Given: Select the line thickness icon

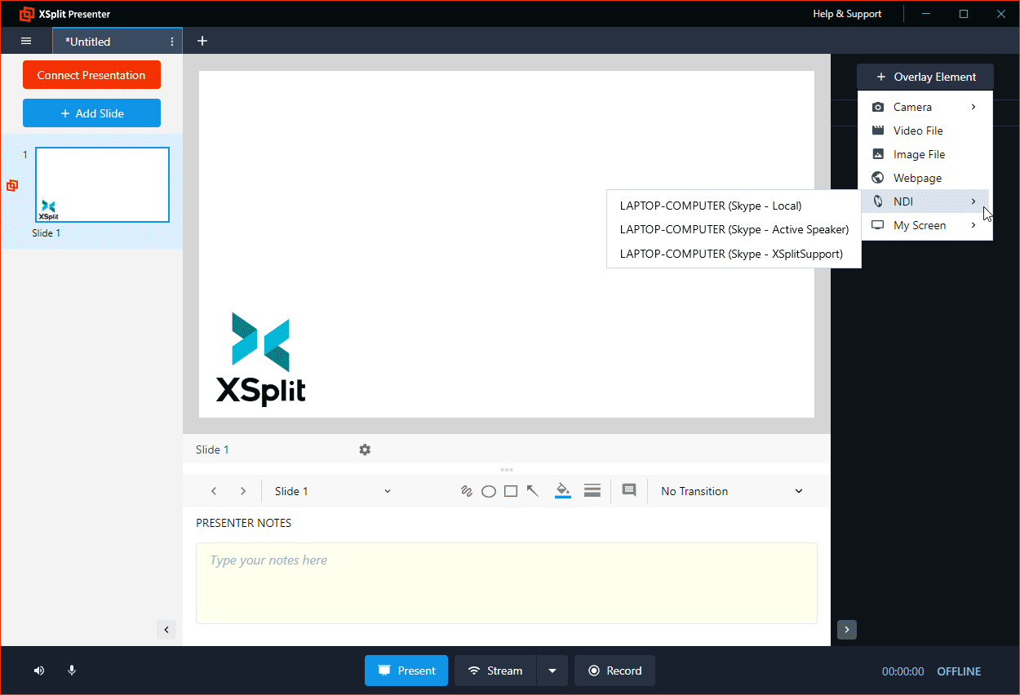Looking at the screenshot, I should pyautogui.click(x=592, y=490).
